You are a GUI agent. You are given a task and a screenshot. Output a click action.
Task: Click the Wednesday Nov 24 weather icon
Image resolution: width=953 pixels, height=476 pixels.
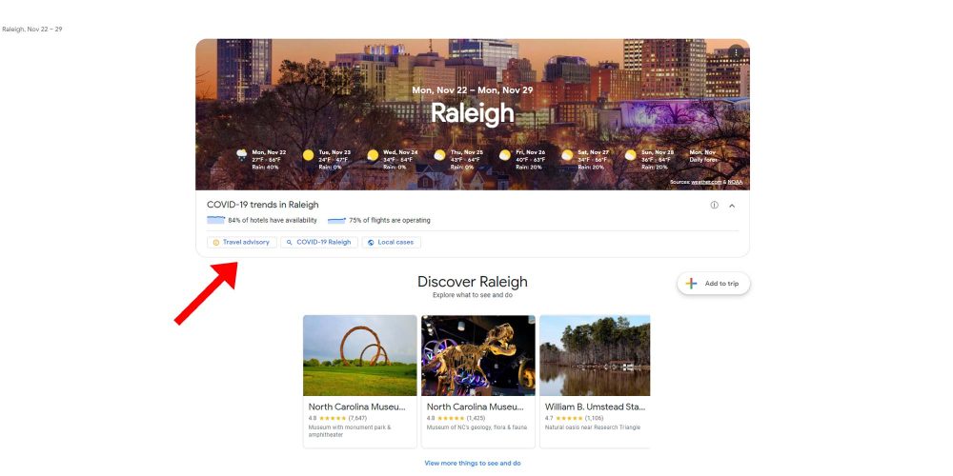pyautogui.click(x=373, y=155)
